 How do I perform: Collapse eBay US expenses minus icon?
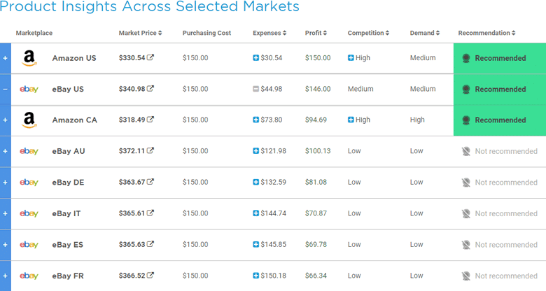(x=256, y=89)
